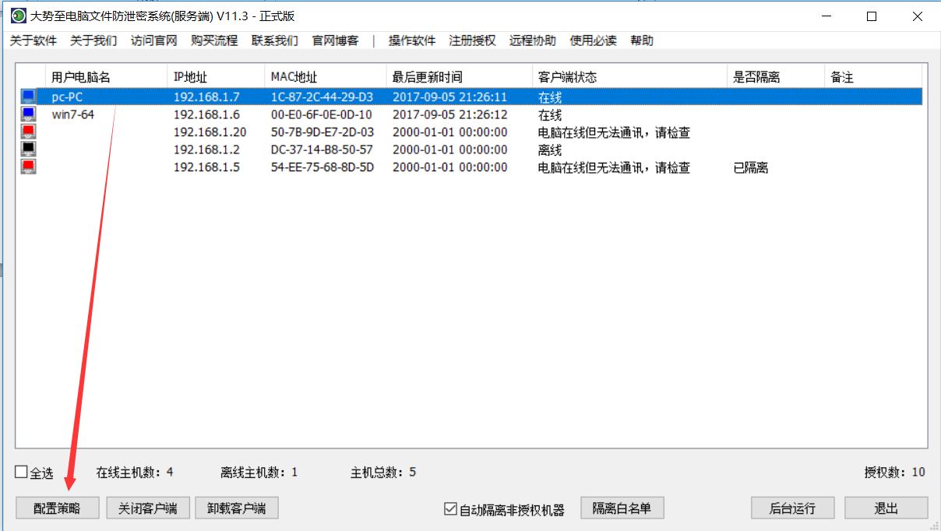
Task: Click the 关闭客户端 button
Action: point(148,508)
